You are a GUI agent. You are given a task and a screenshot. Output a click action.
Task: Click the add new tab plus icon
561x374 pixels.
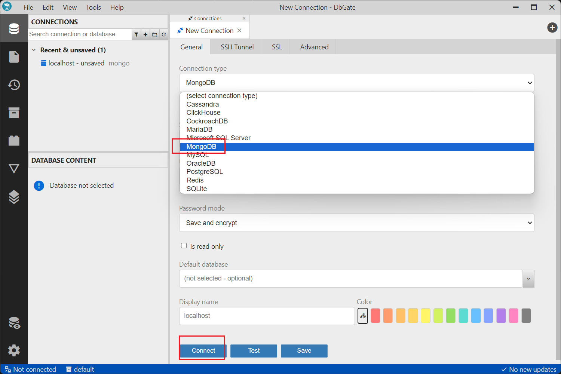coord(552,27)
